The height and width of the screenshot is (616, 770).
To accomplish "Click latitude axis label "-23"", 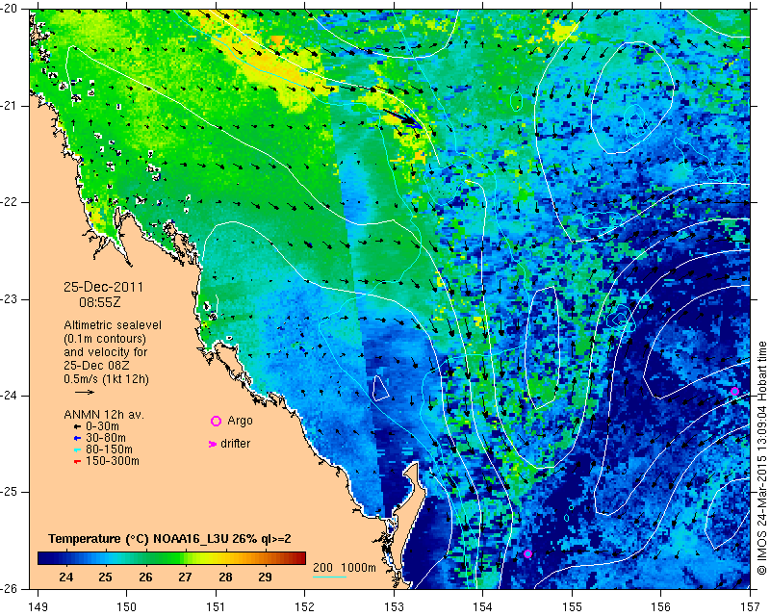I will (x=10, y=299).
